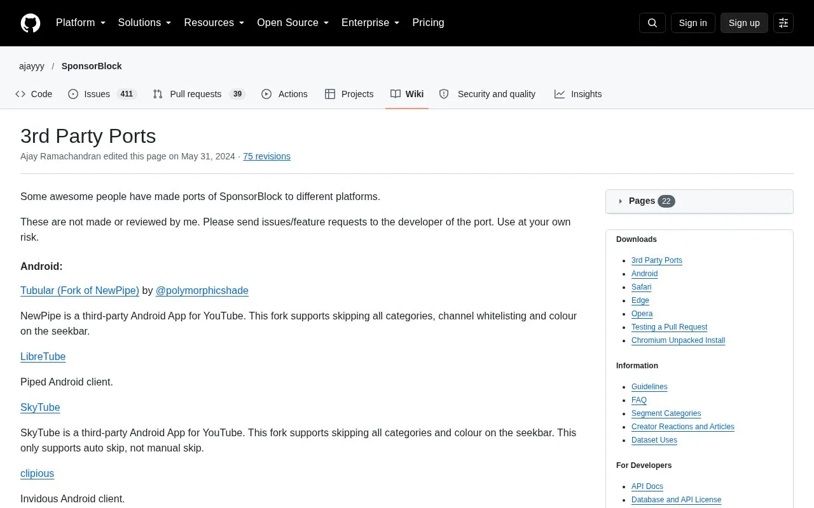Open the Database and API License link
The height and width of the screenshot is (508, 814).
click(x=676, y=500)
